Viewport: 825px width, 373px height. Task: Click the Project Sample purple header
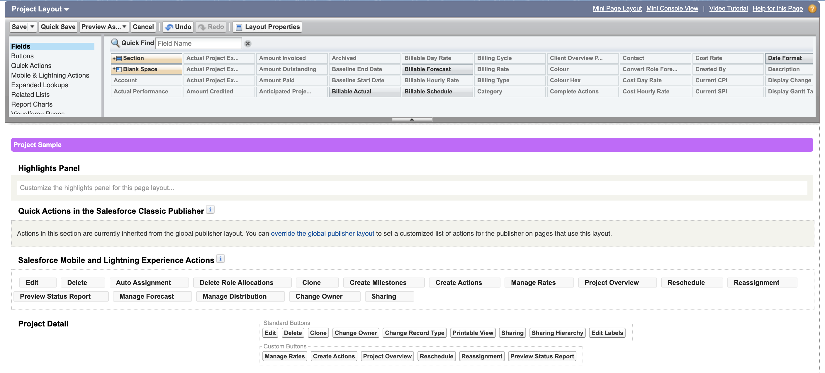coord(412,145)
